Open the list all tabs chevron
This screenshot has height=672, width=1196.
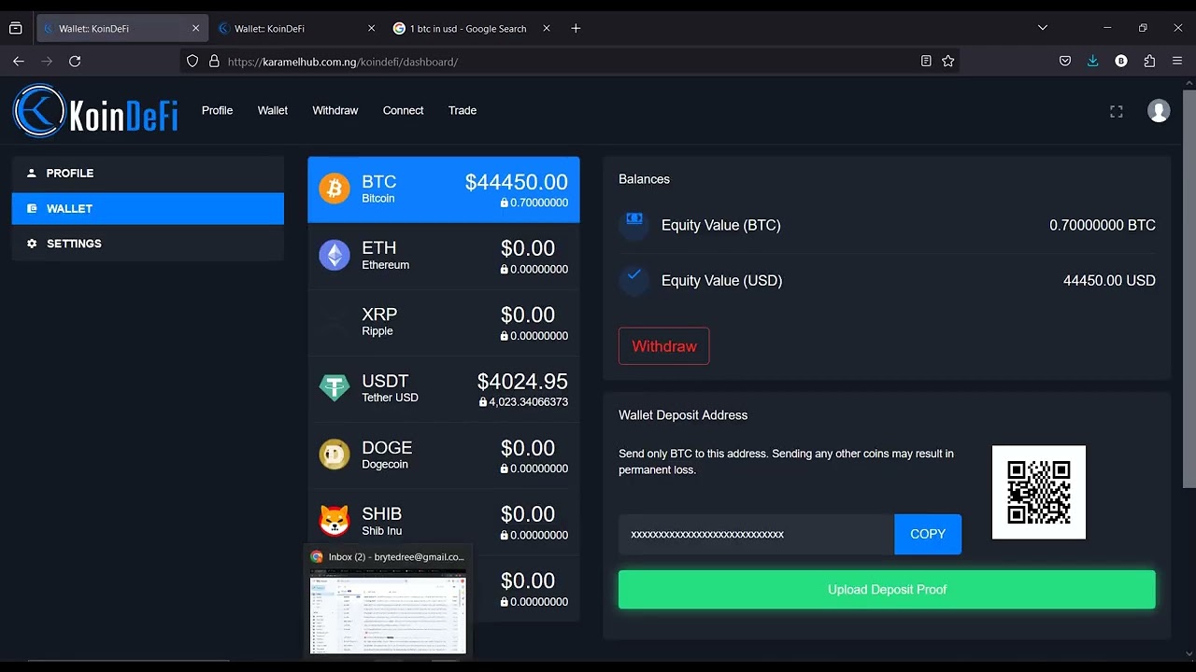pos(1043,28)
